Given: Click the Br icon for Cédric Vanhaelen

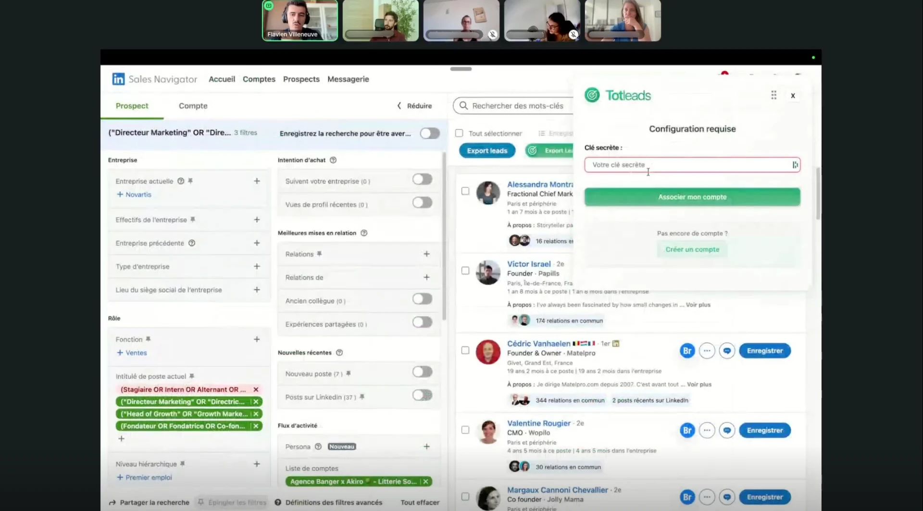Looking at the screenshot, I should pos(687,351).
